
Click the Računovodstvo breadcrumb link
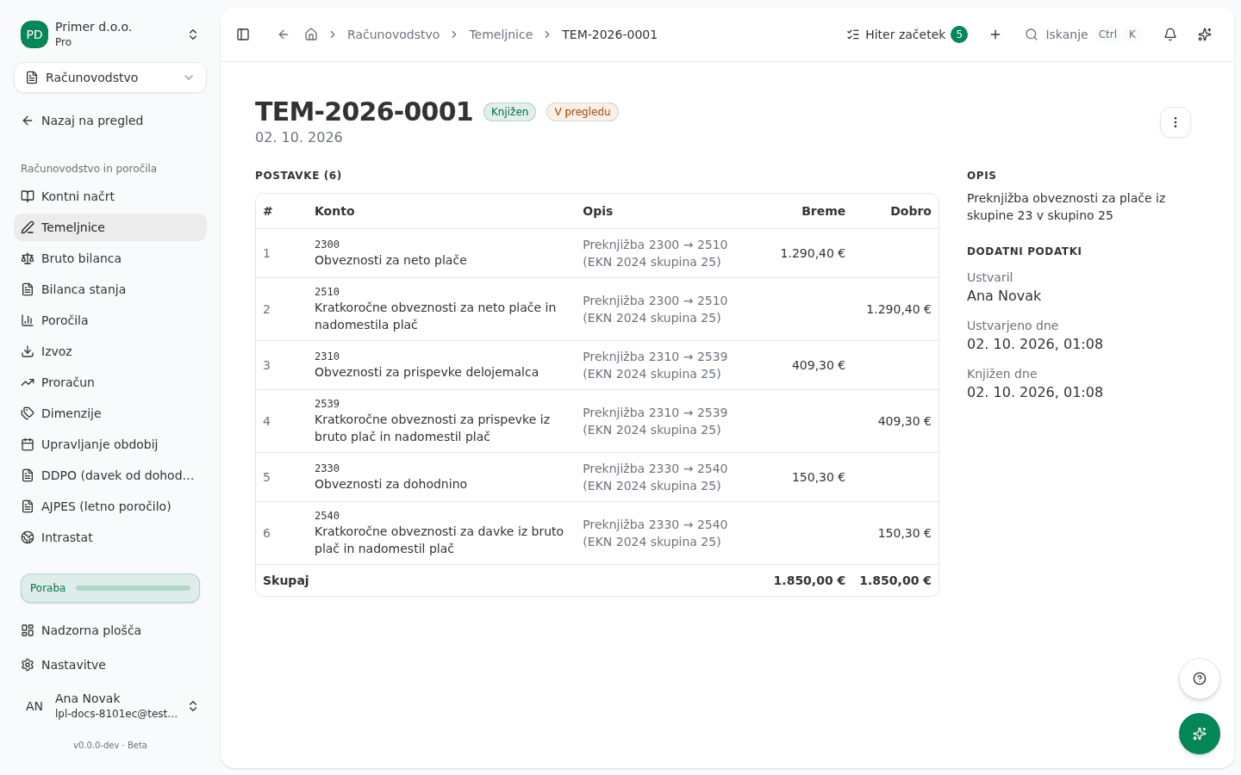(x=393, y=34)
